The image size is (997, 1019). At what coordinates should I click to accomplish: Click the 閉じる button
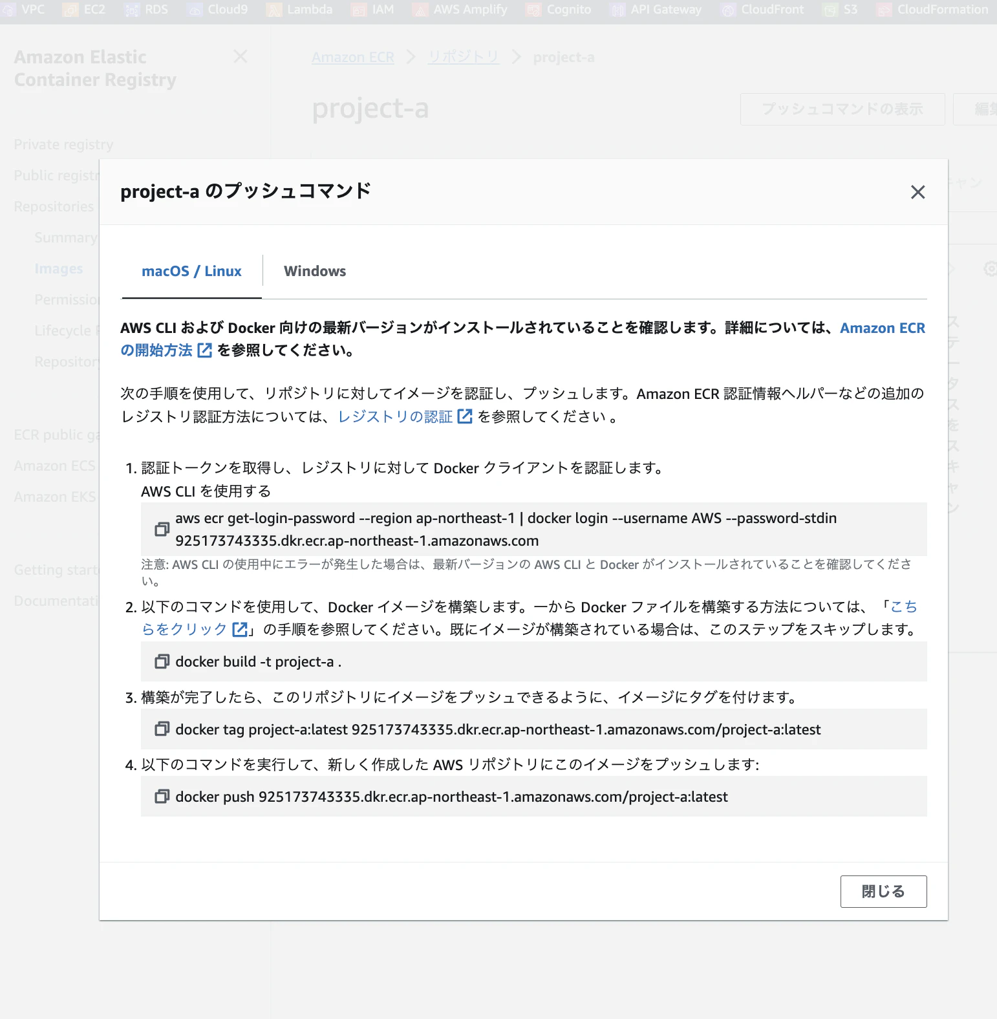[x=883, y=892]
